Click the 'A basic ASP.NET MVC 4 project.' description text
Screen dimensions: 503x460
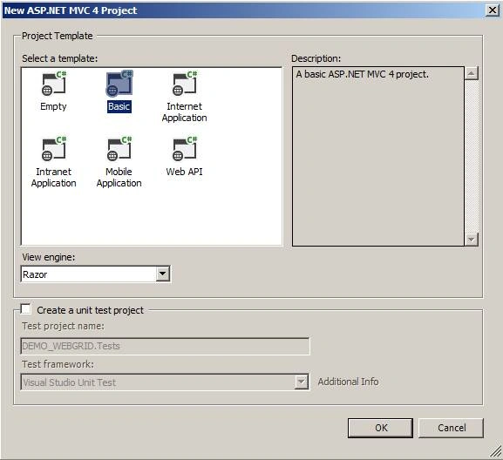[x=362, y=74]
